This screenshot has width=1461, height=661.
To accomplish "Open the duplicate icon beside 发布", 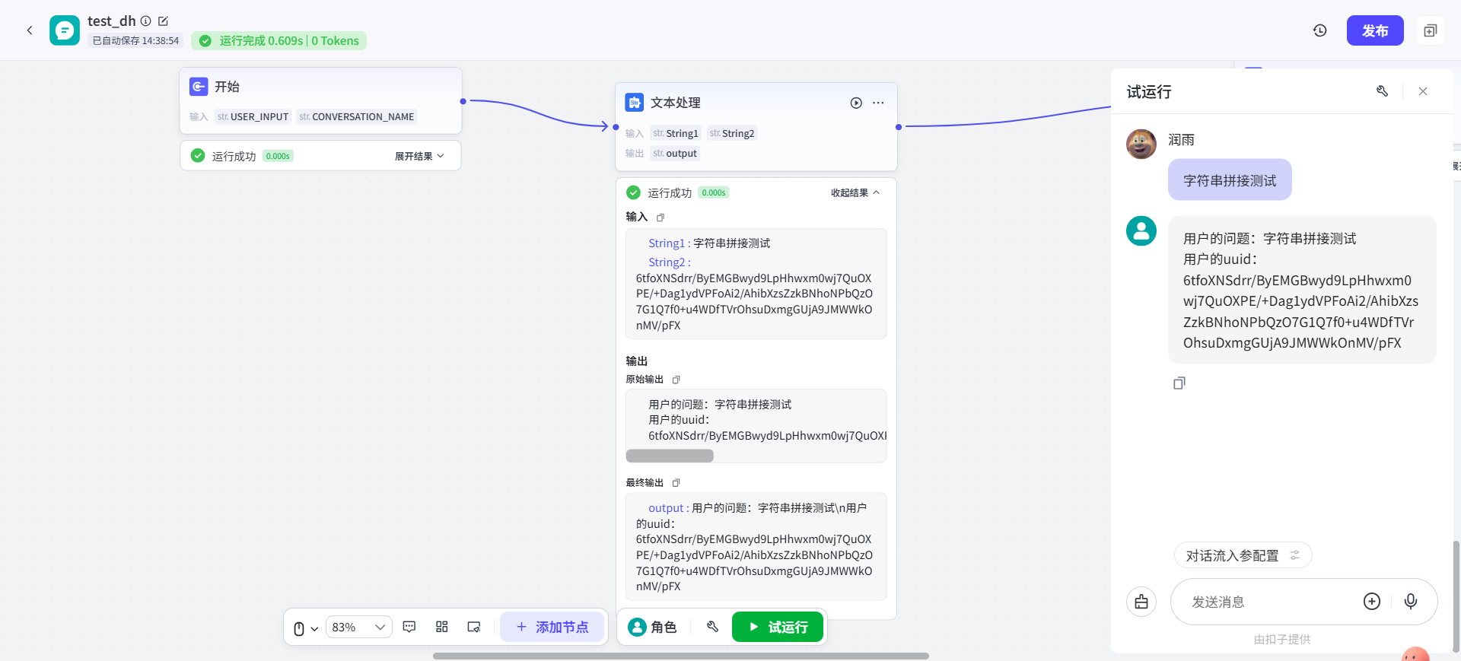I will pyautogui.click(x=1431, y=30).
